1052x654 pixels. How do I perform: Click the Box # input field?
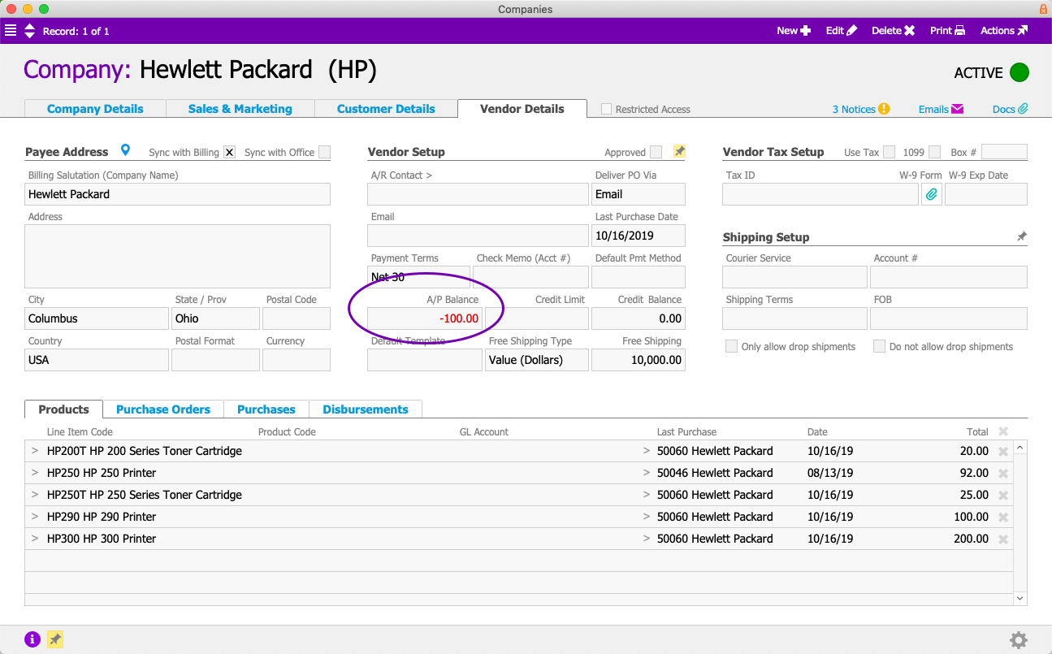click(1004, 152)
